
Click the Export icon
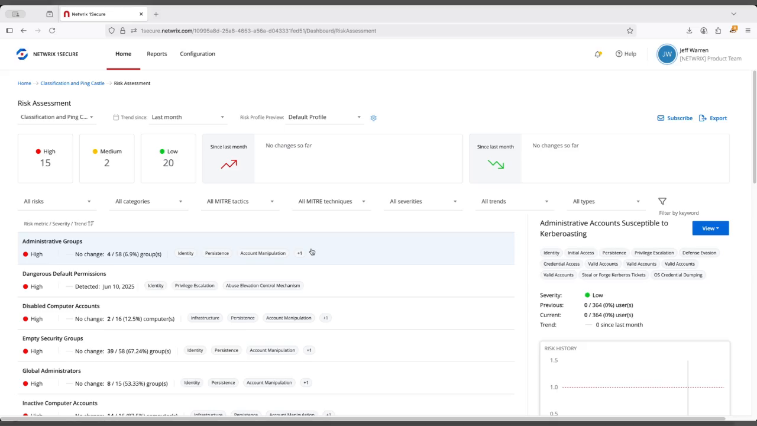(703, 118)
